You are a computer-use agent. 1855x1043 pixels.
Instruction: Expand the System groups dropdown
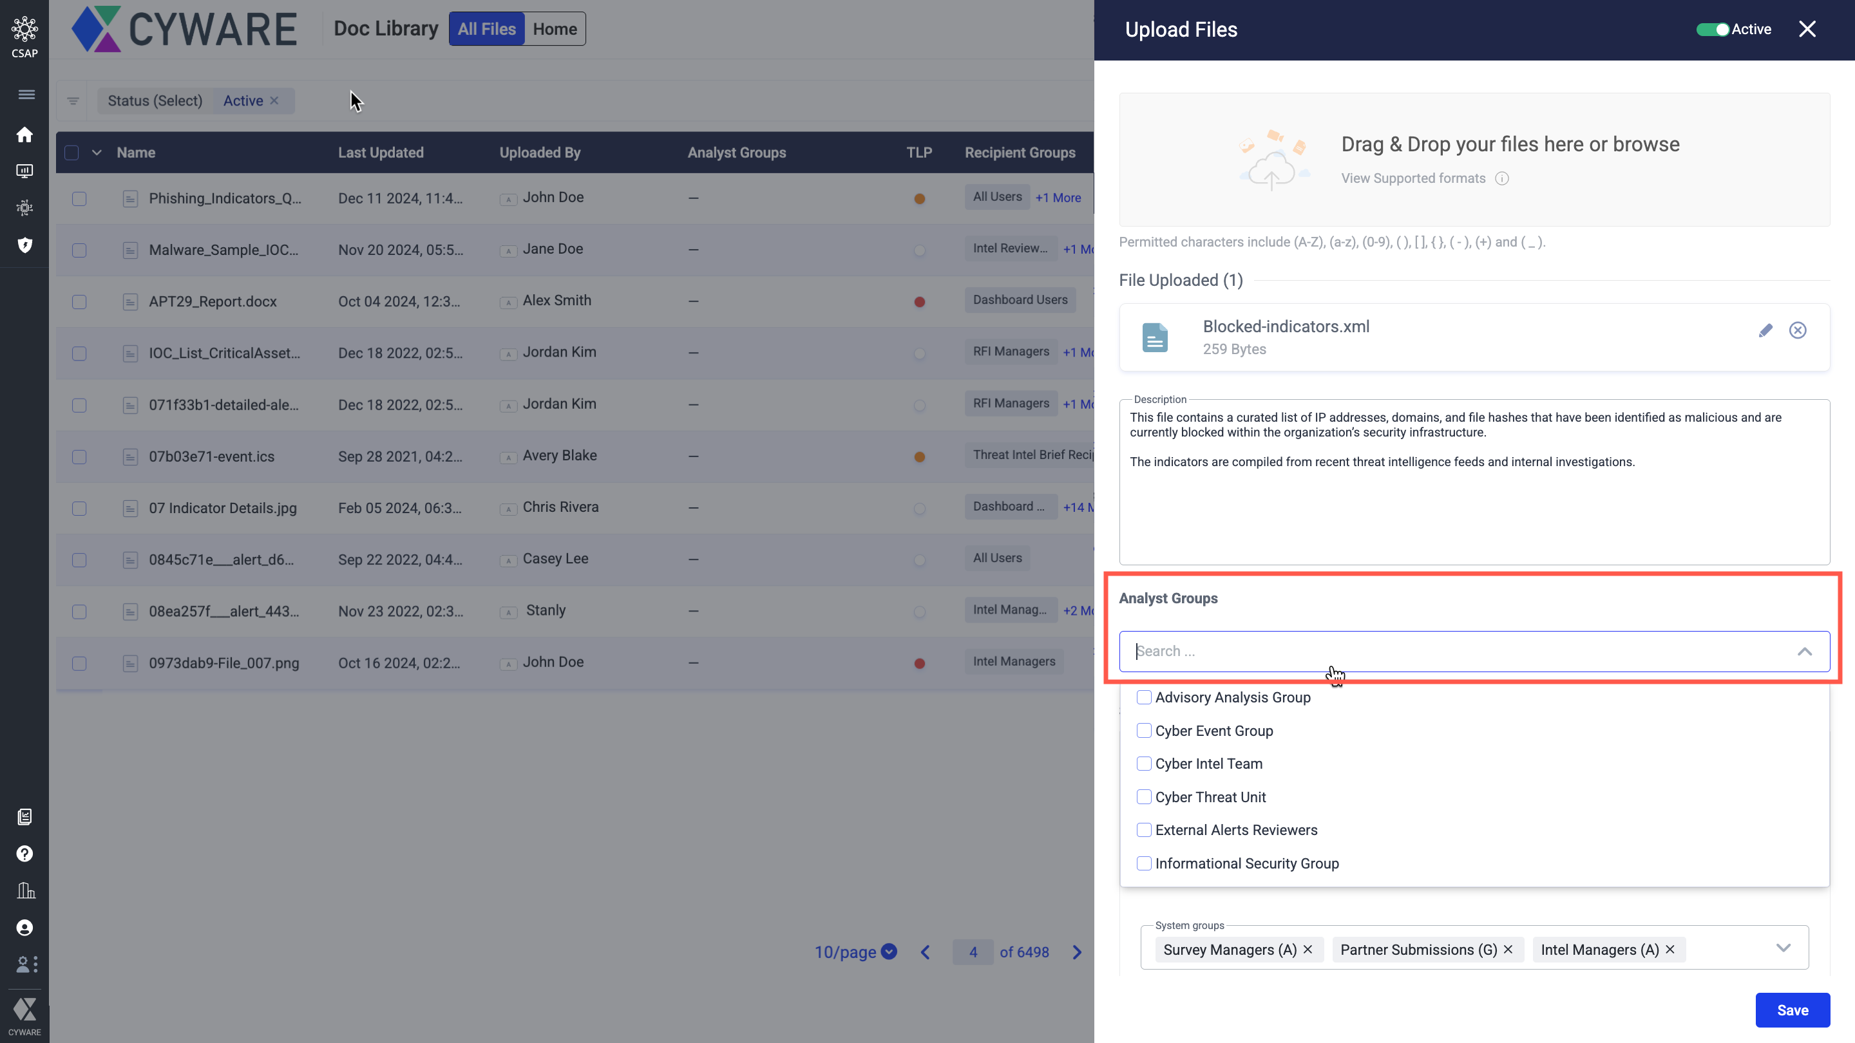1782,948
